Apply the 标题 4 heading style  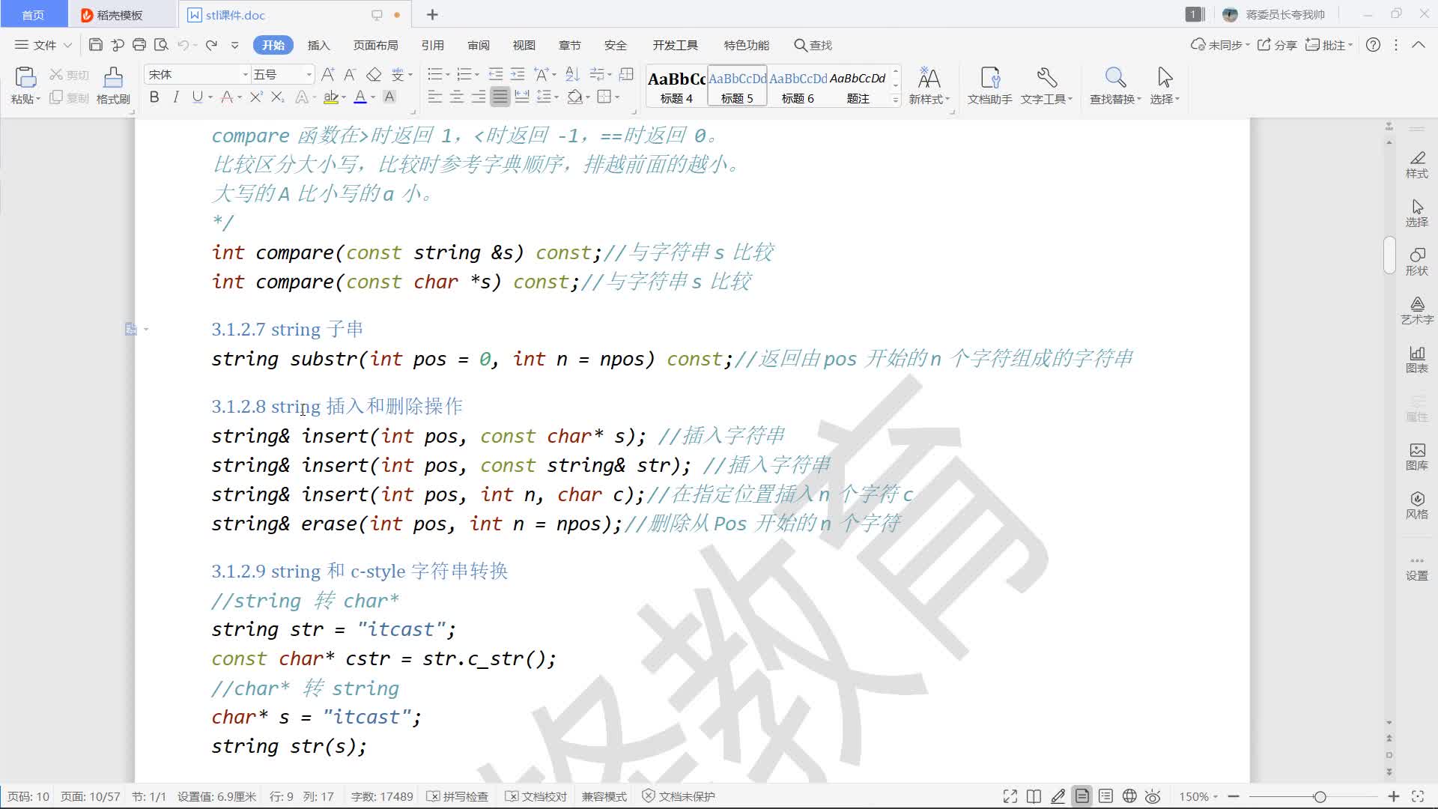(x=676, y=86)
